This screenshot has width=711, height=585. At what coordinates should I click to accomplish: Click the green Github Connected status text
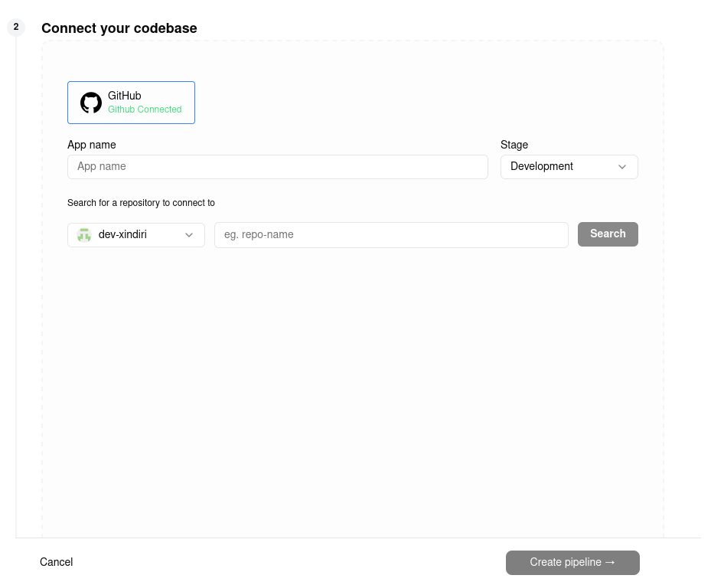click(x=145, y=109)
